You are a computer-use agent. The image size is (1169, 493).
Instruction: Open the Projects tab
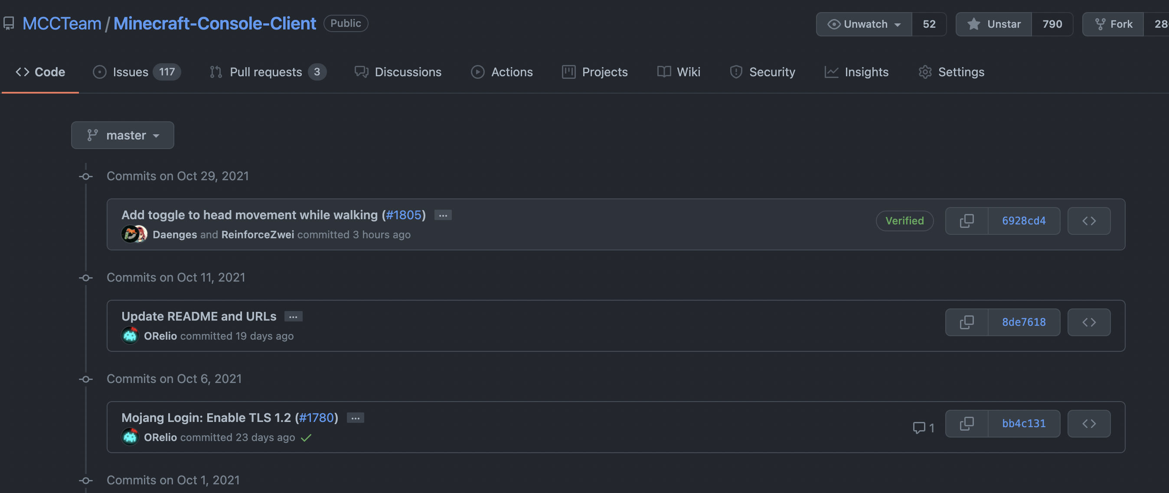click(594, 72)
